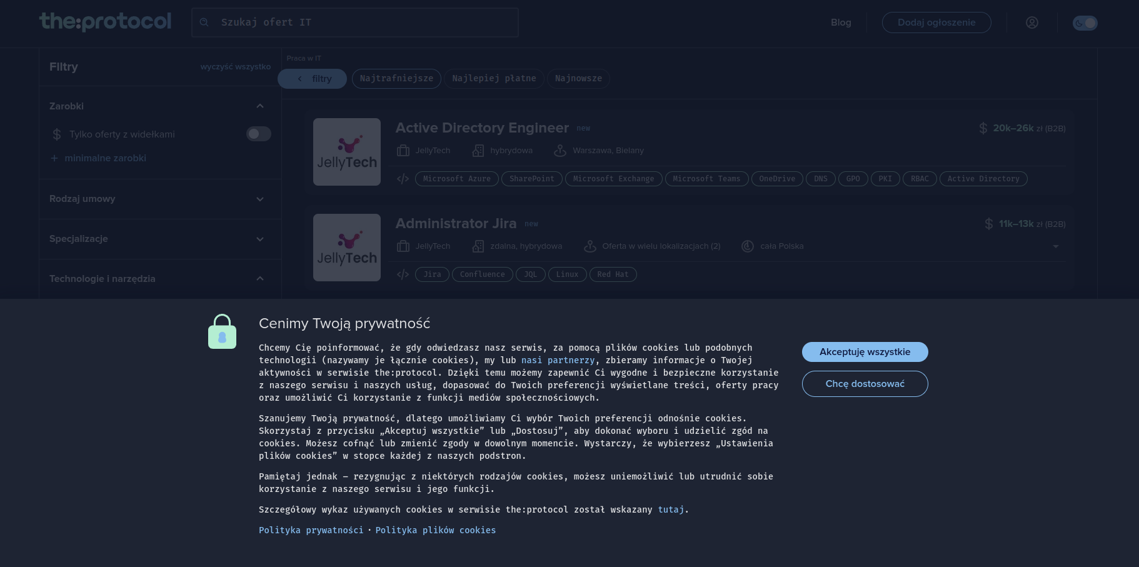Click the padlock icon in the privacy dialog
Viewport: 1139px width, 567px height.
pyautogui.click(x=222, y=331)
